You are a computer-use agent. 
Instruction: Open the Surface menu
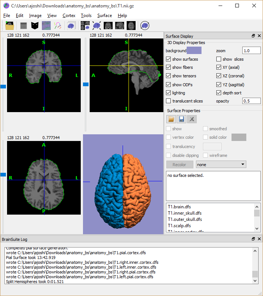coord(104,16)
